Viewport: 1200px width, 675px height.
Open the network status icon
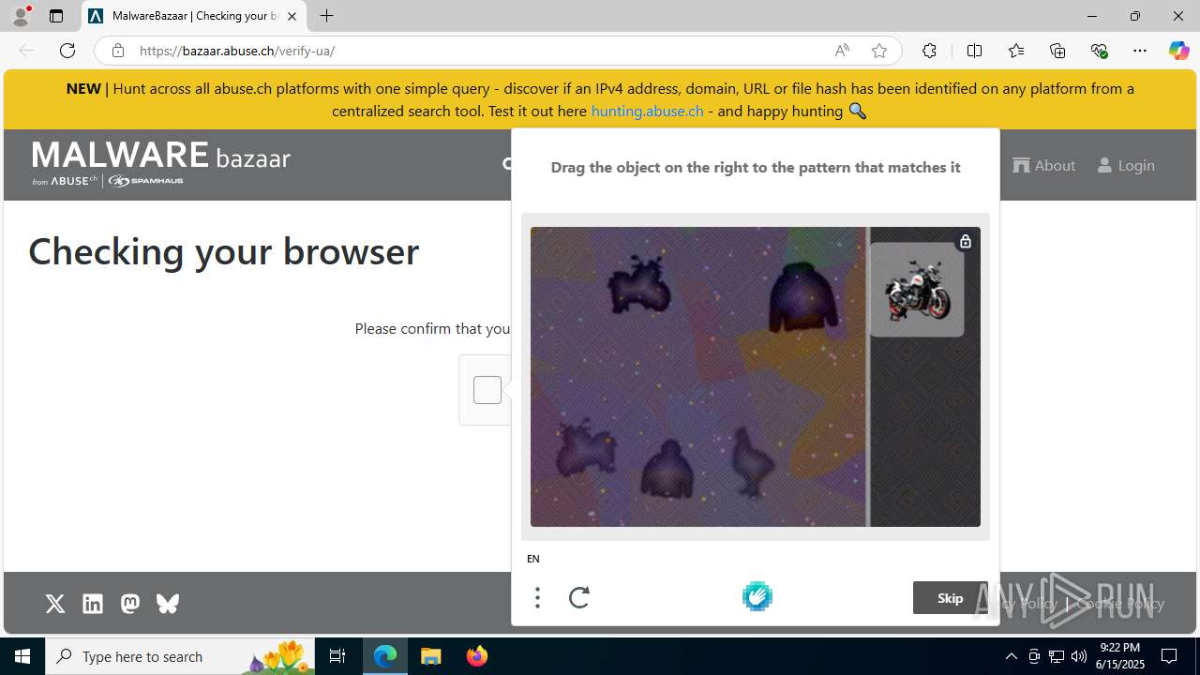coord(1056,656)
